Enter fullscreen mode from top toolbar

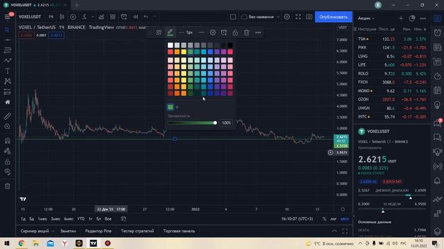point(298,17)
